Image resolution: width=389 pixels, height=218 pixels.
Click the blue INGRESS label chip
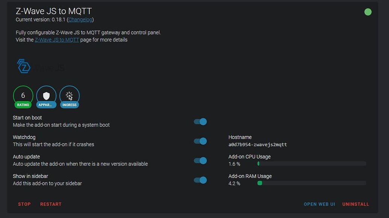coord(70,105)
